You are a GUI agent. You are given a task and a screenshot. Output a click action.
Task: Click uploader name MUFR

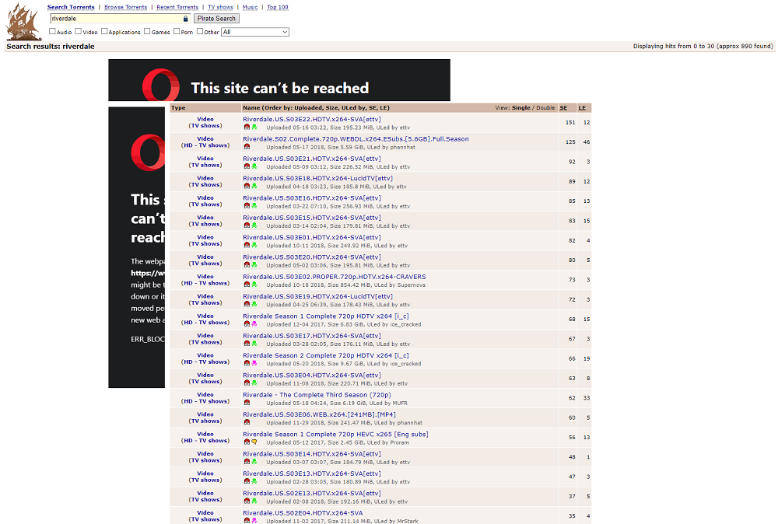coord(400,403)
